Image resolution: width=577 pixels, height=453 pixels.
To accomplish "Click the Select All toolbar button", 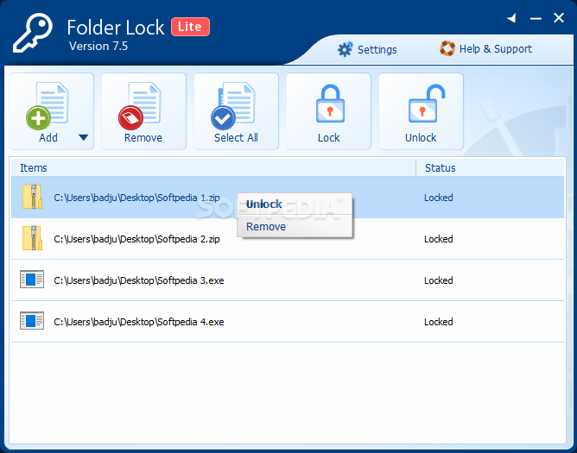I will coord(237,111).
